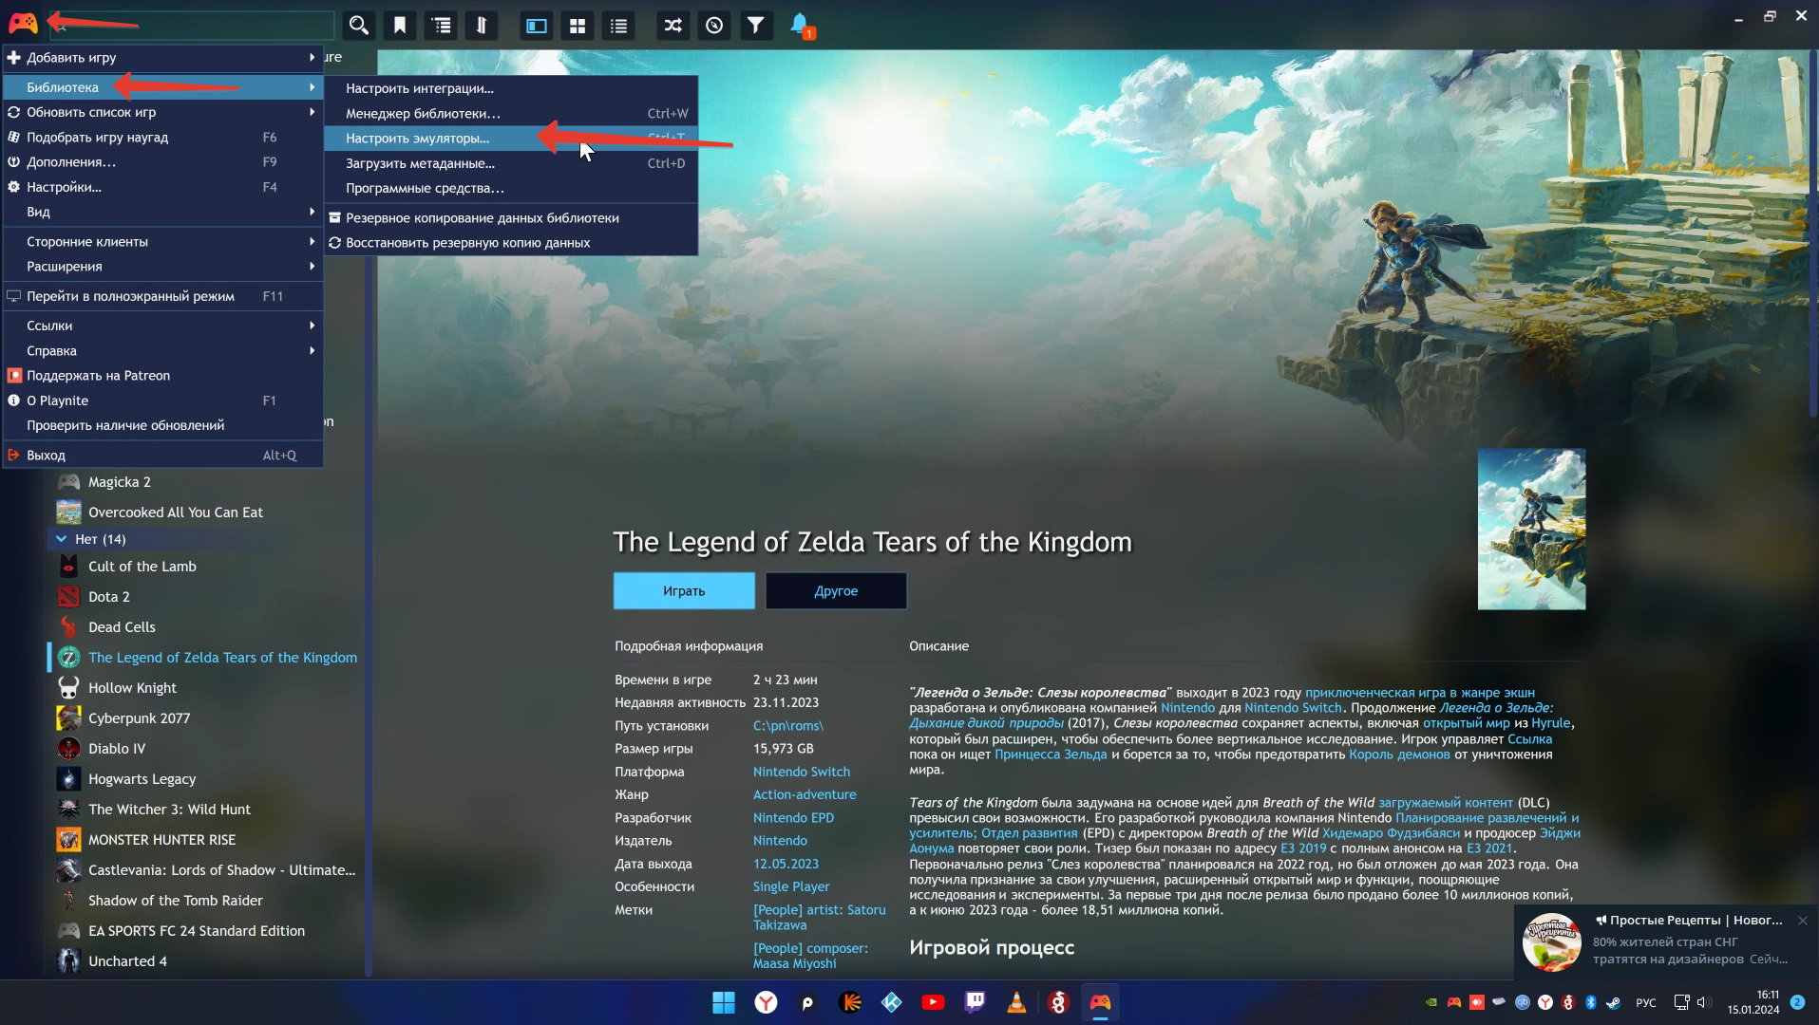Choose 'Восстановить резервную копию данных'
This screenshot has width=1819, height=1025.
click(511, 243)
